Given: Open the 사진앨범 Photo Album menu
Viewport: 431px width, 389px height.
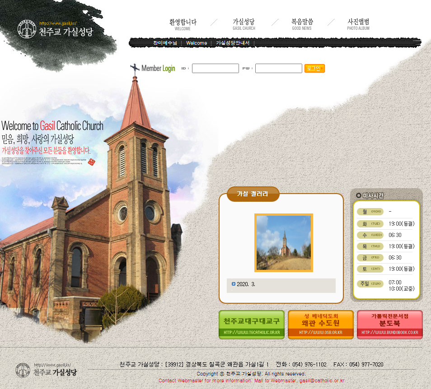Looking at the screenshot, I should click(358, 22).
